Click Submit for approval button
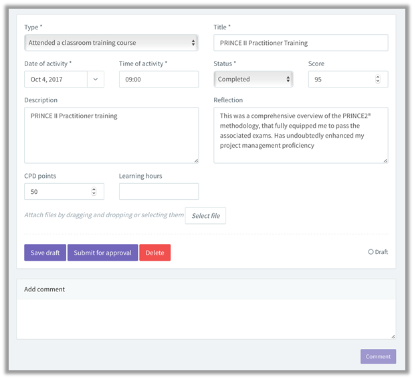The width and height of the screenshot is (414, 379). click(x=103, y=253)
